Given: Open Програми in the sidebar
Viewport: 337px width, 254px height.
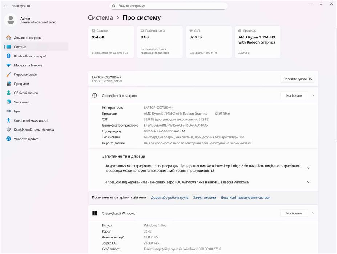Looking at the screenshot, I should click(x=36, y=84).
